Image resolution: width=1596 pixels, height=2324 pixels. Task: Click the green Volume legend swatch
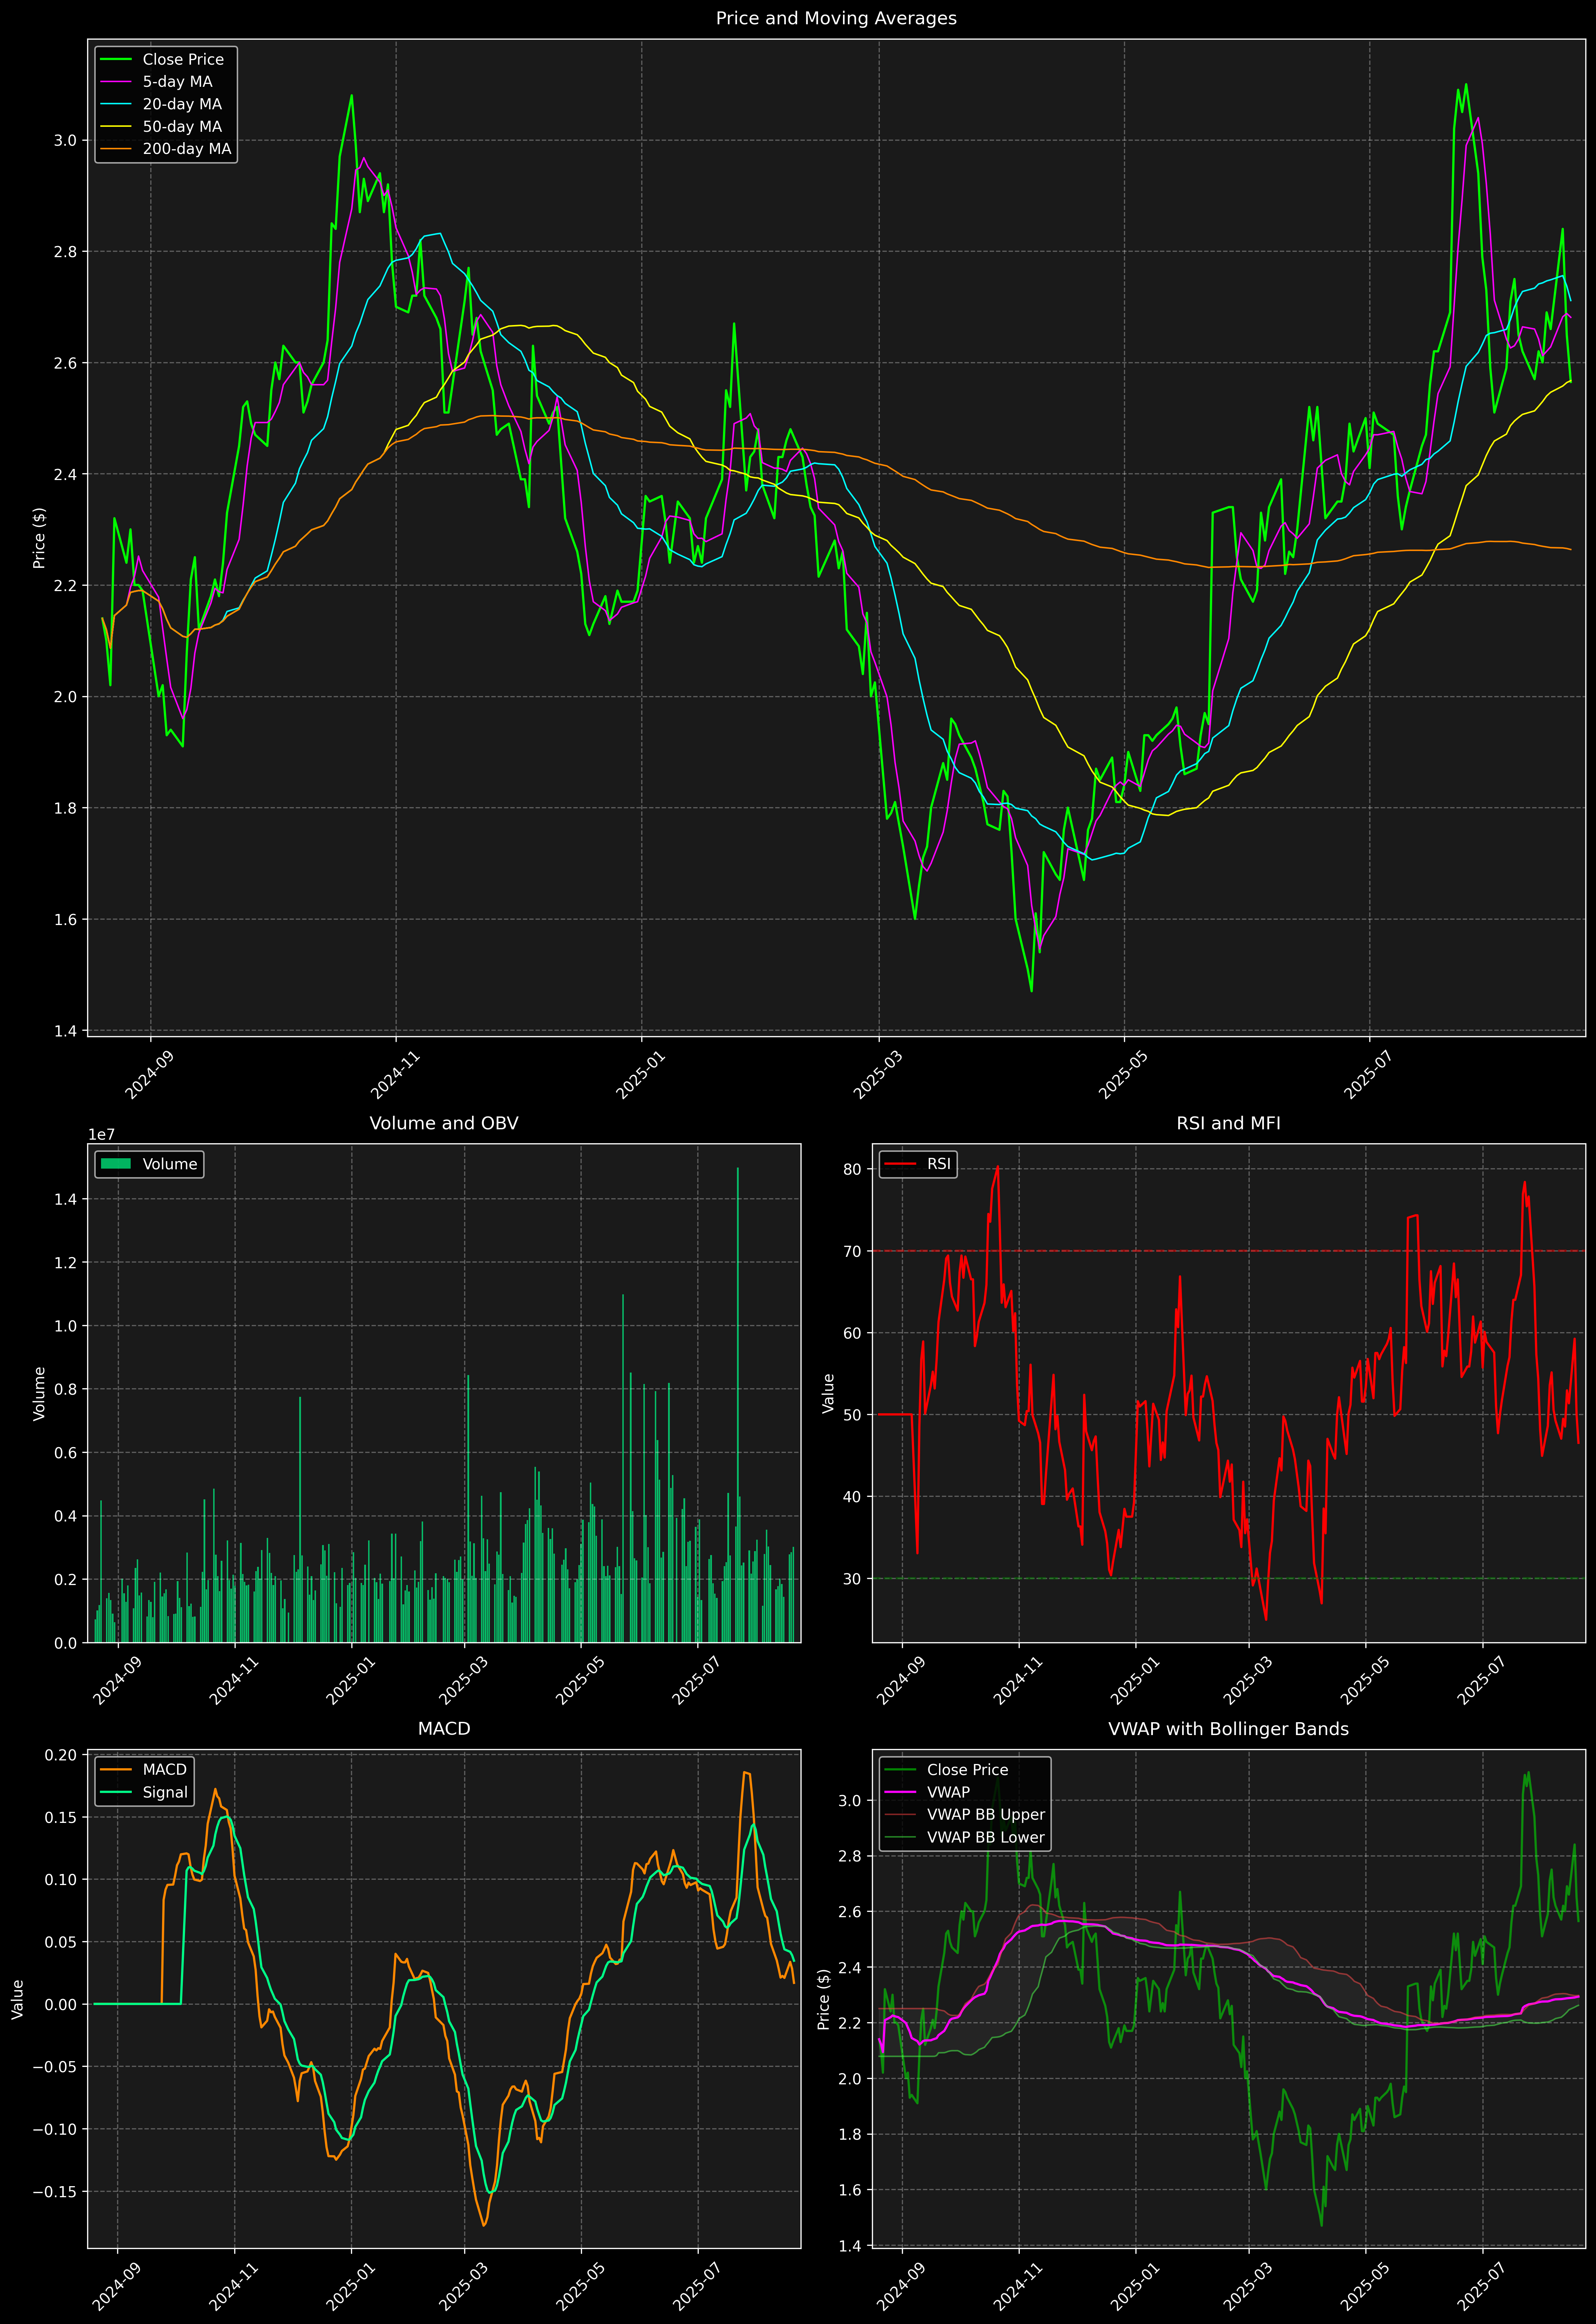pos(116,1164)
